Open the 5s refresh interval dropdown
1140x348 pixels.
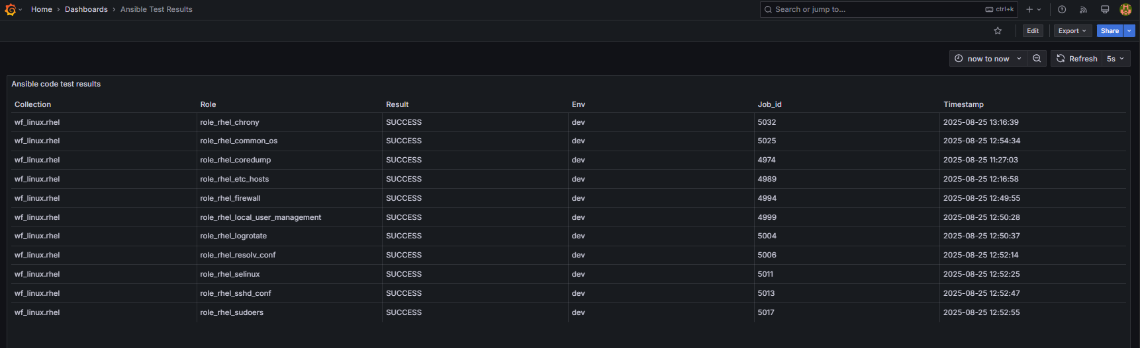(1116, 59)
